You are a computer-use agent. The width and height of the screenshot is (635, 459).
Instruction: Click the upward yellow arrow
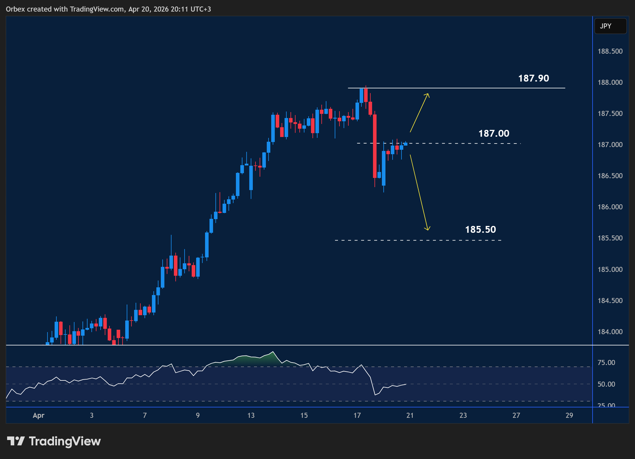(x=419, y=113)
